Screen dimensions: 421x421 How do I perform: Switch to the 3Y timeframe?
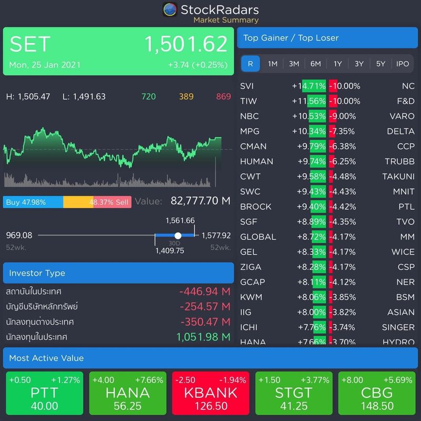pyautogui.click(x=358, y=64)
